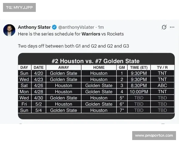179x143 pixels.
Task: Click the 4/26 date cell
Action: coord(38,86)
